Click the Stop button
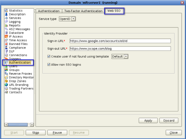186x139 pixels. coord(36,132)
